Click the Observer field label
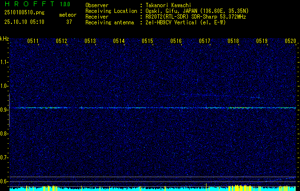Screen dimensions: 300x191 [x=97, y=5]
